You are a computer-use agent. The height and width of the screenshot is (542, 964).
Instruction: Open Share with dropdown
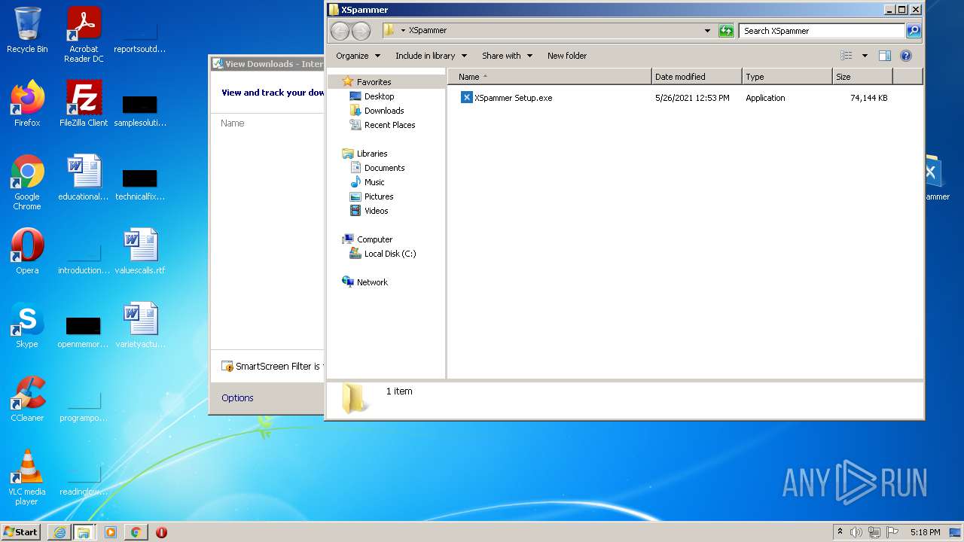click(x=507, y=56)
